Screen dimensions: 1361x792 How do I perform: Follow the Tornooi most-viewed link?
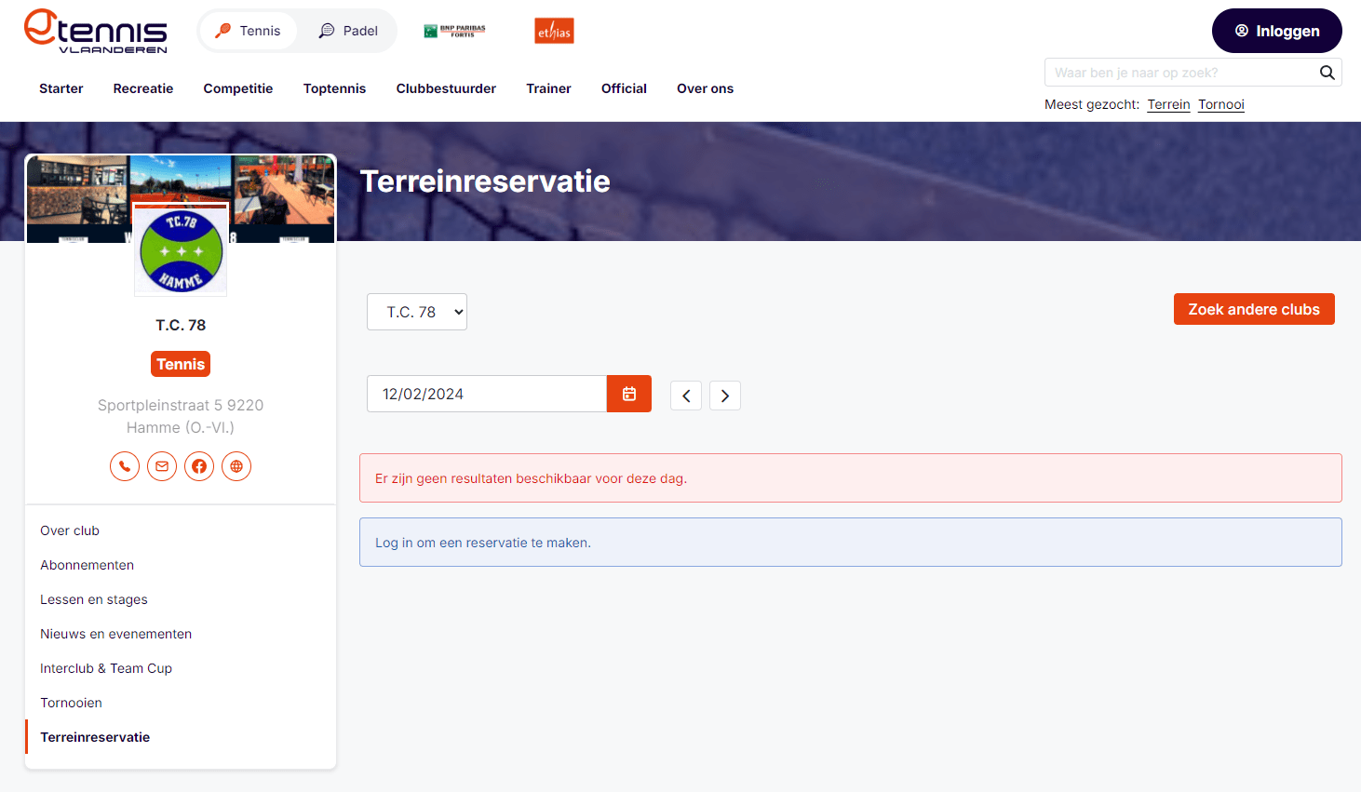(1220, 104)
